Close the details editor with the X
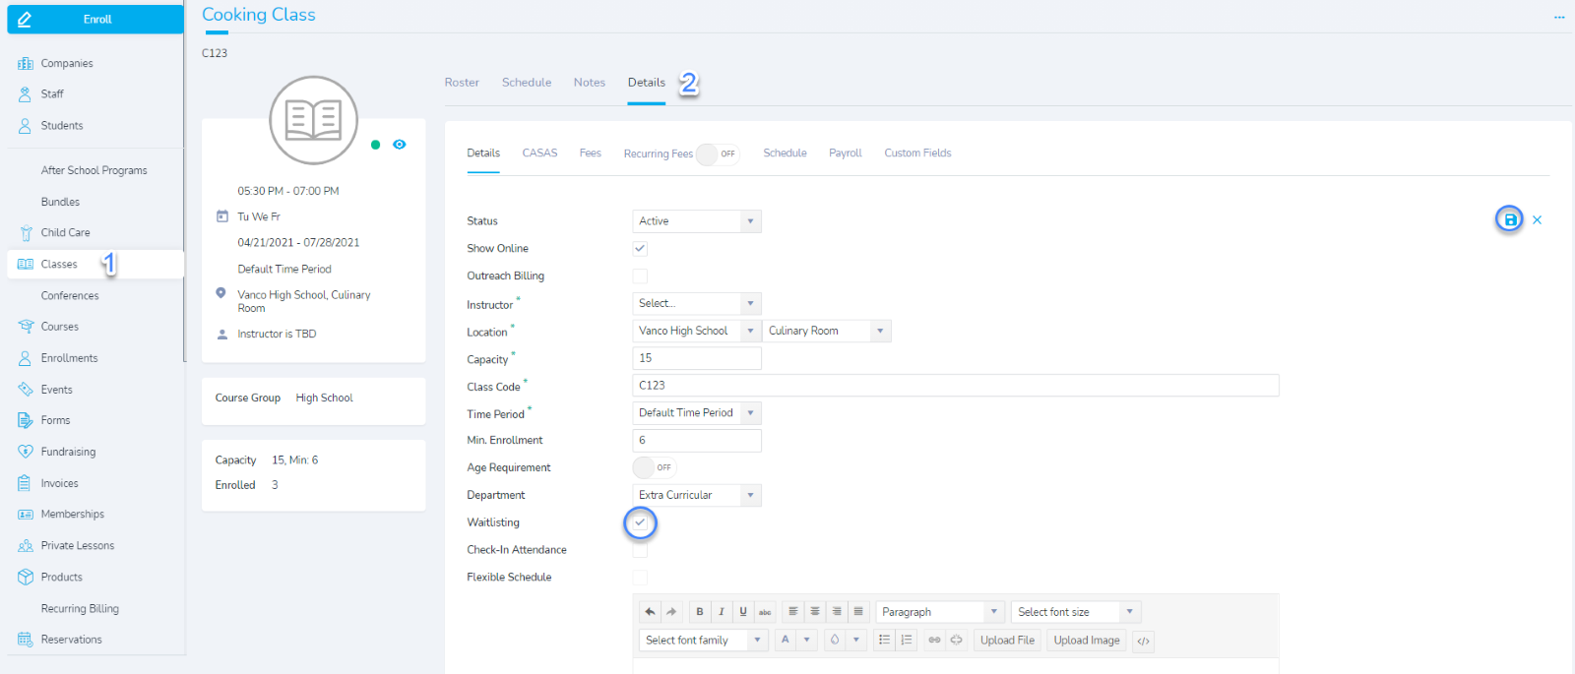Screen dimensions: 1575x674 click(x=1537, y=219)
